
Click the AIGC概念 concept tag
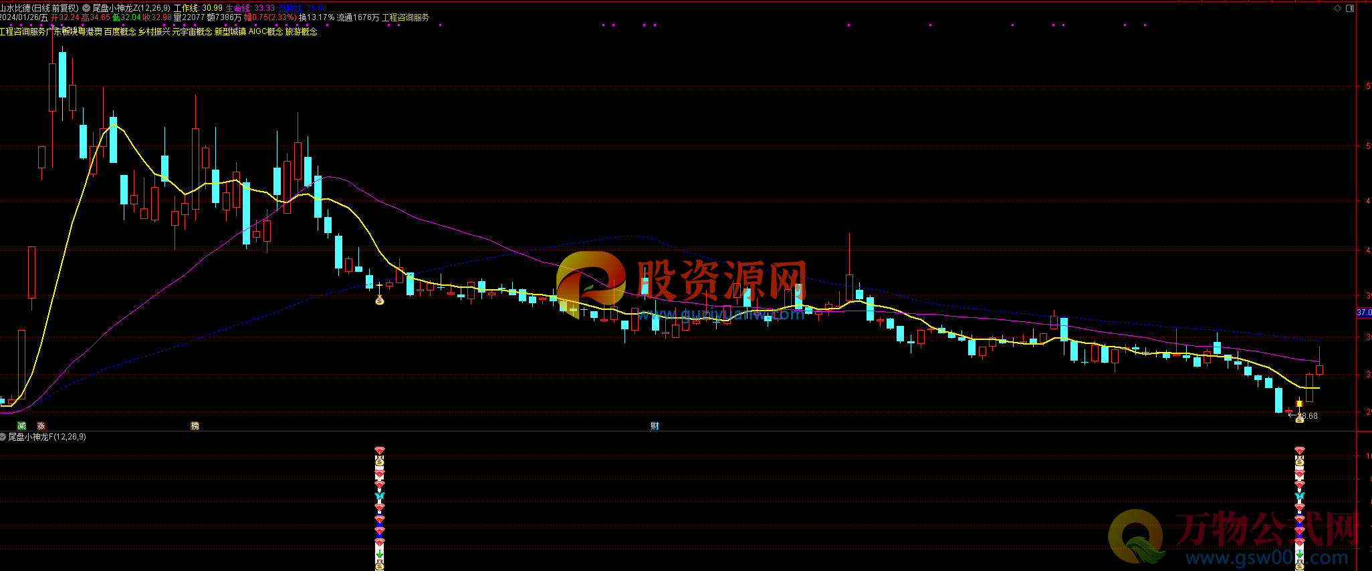click(265, 31)
